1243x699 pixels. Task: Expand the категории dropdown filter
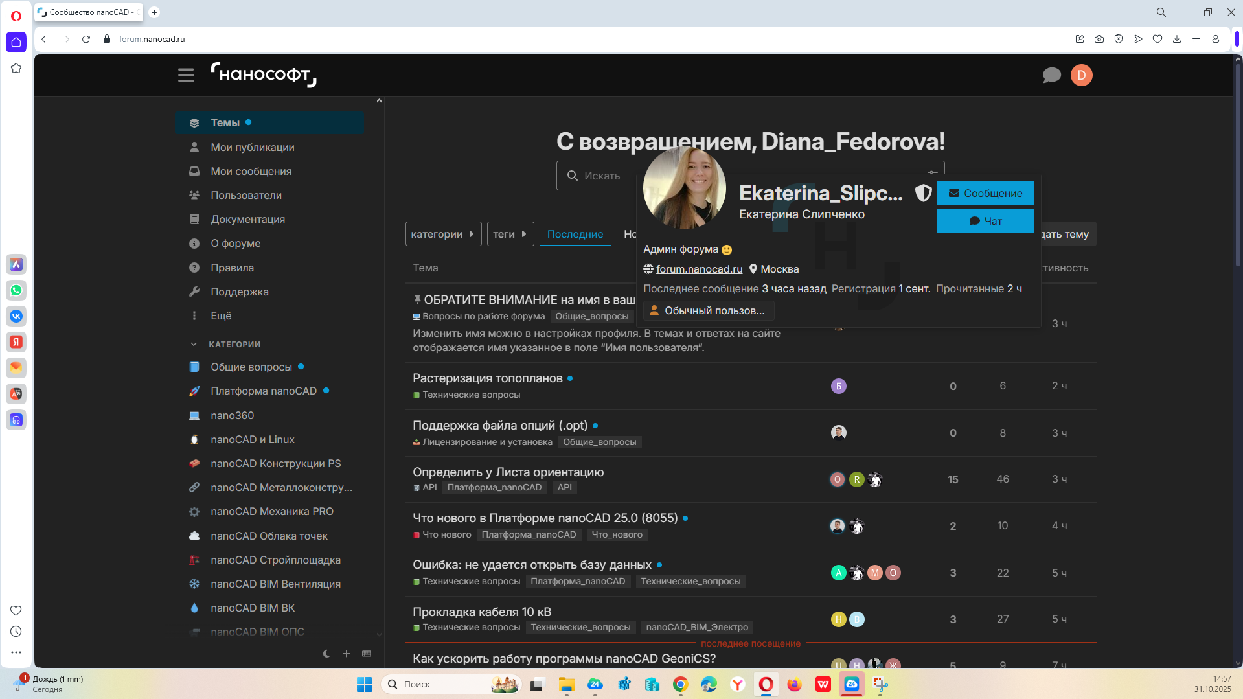tap(443, 234)
